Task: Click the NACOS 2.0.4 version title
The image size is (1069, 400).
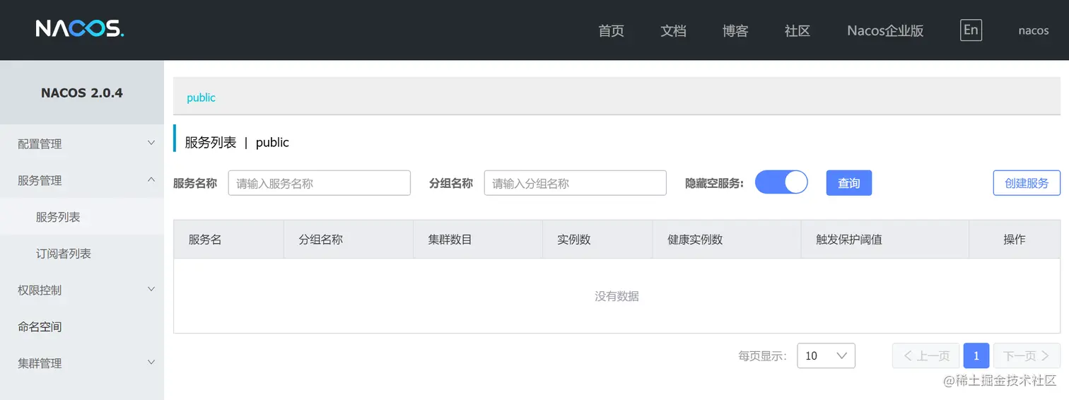Action: [x=82, y=93]
